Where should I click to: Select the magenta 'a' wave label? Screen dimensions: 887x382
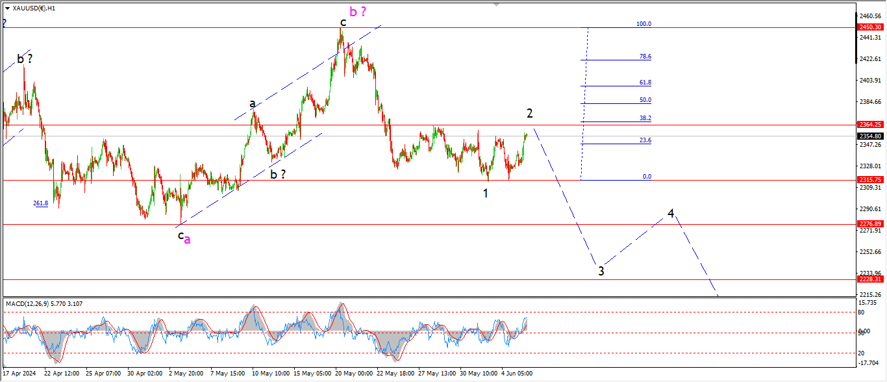click(x=187, y=240)
